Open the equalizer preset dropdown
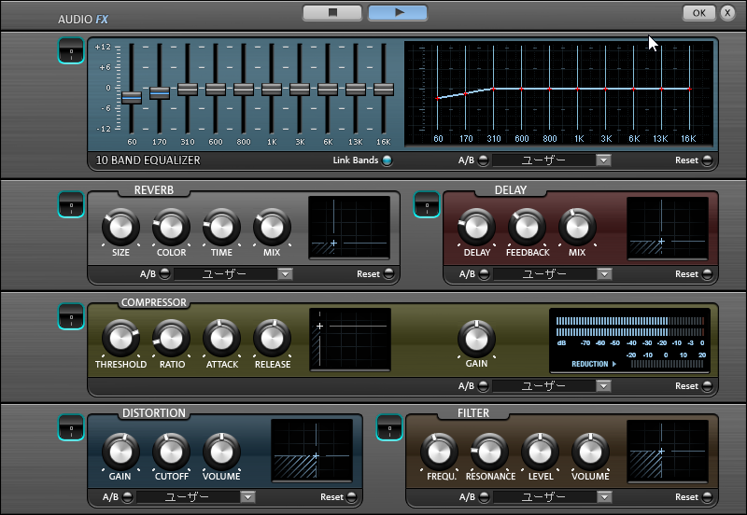Viewport: 747px width, 515px height. [603, 160]
